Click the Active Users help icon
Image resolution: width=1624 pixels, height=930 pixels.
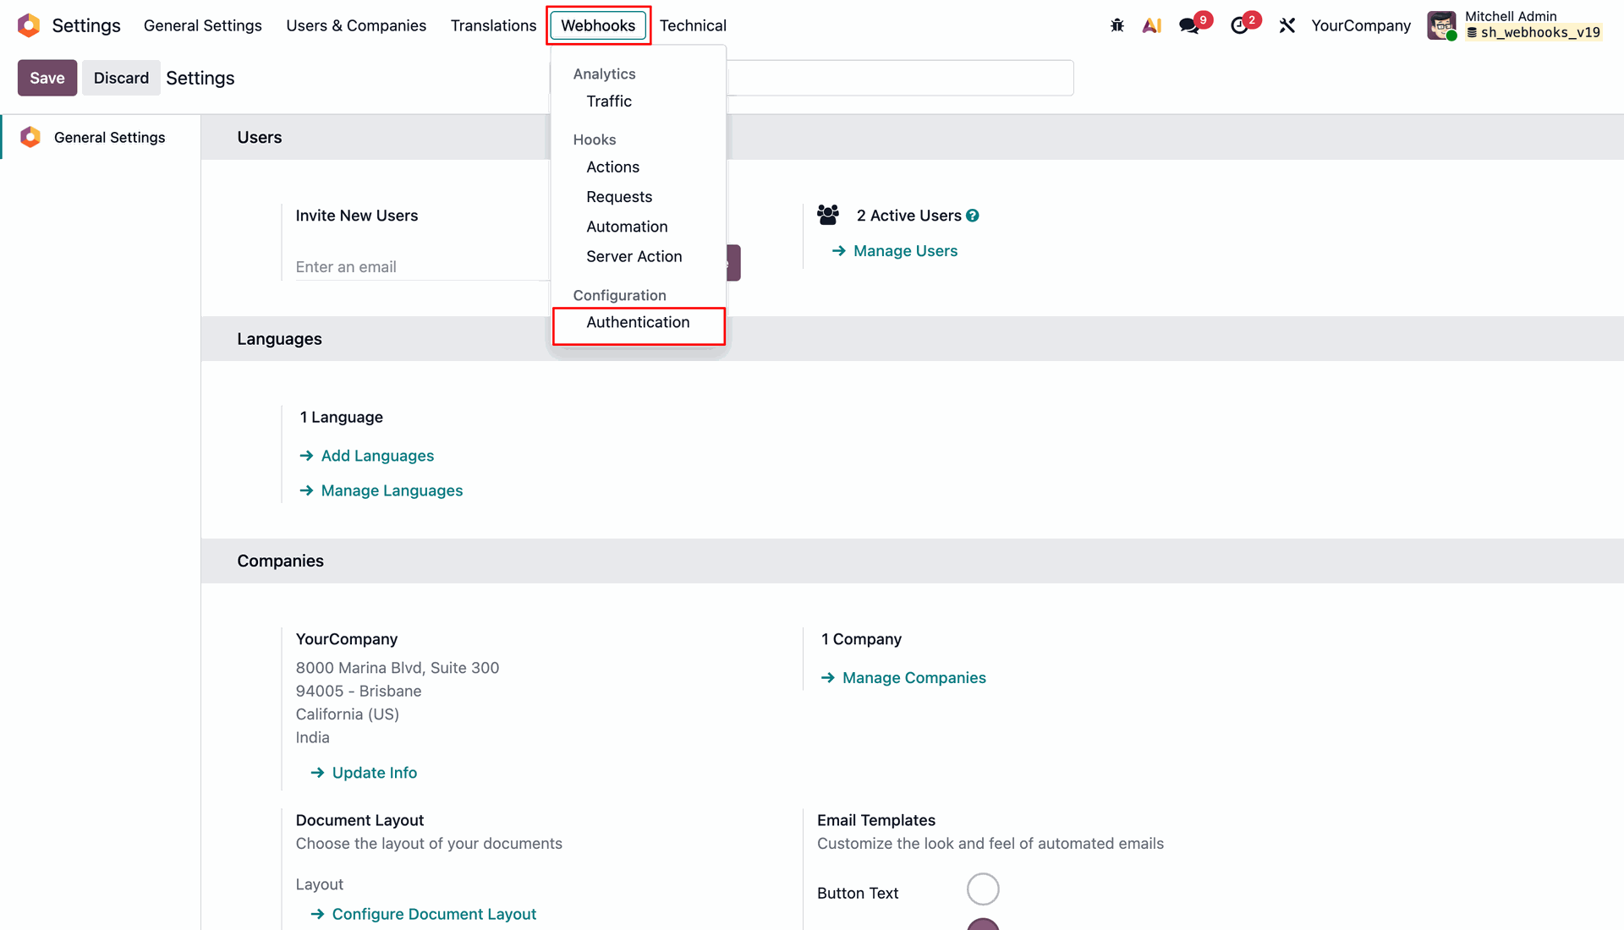973,216
